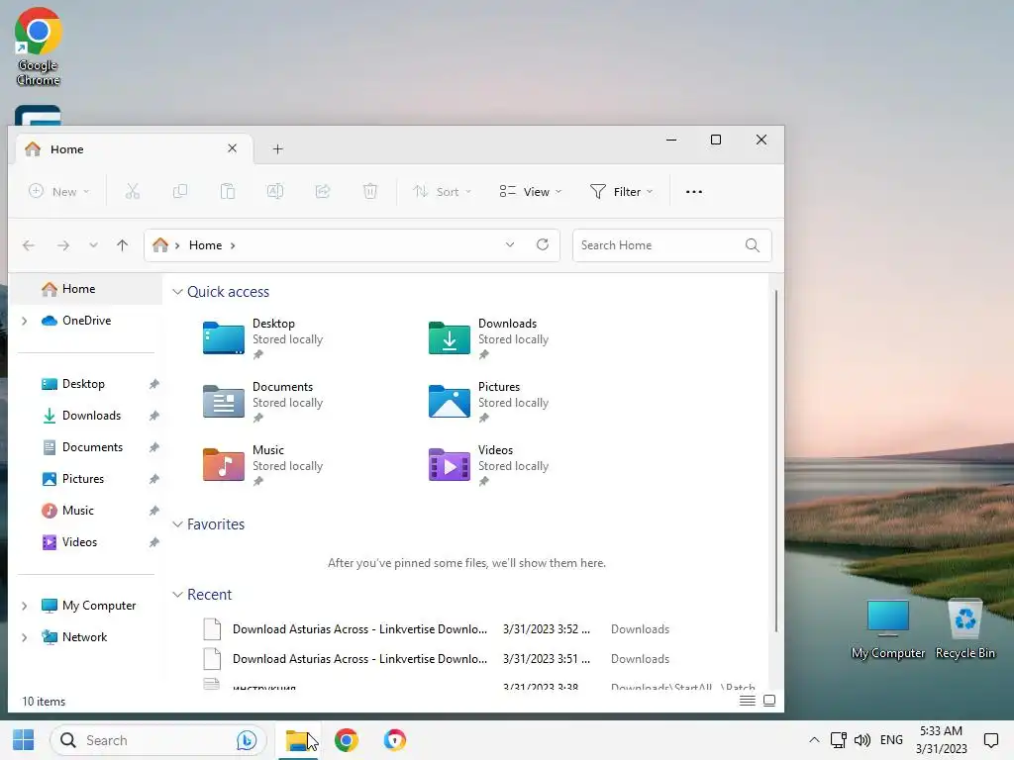Open the Videos folder in Quick access
Viewport: 1014px width, 760px height.
point(488,465)
